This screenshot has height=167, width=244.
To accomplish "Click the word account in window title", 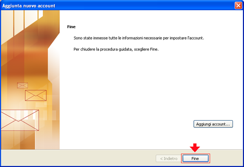I will point(47,6).
